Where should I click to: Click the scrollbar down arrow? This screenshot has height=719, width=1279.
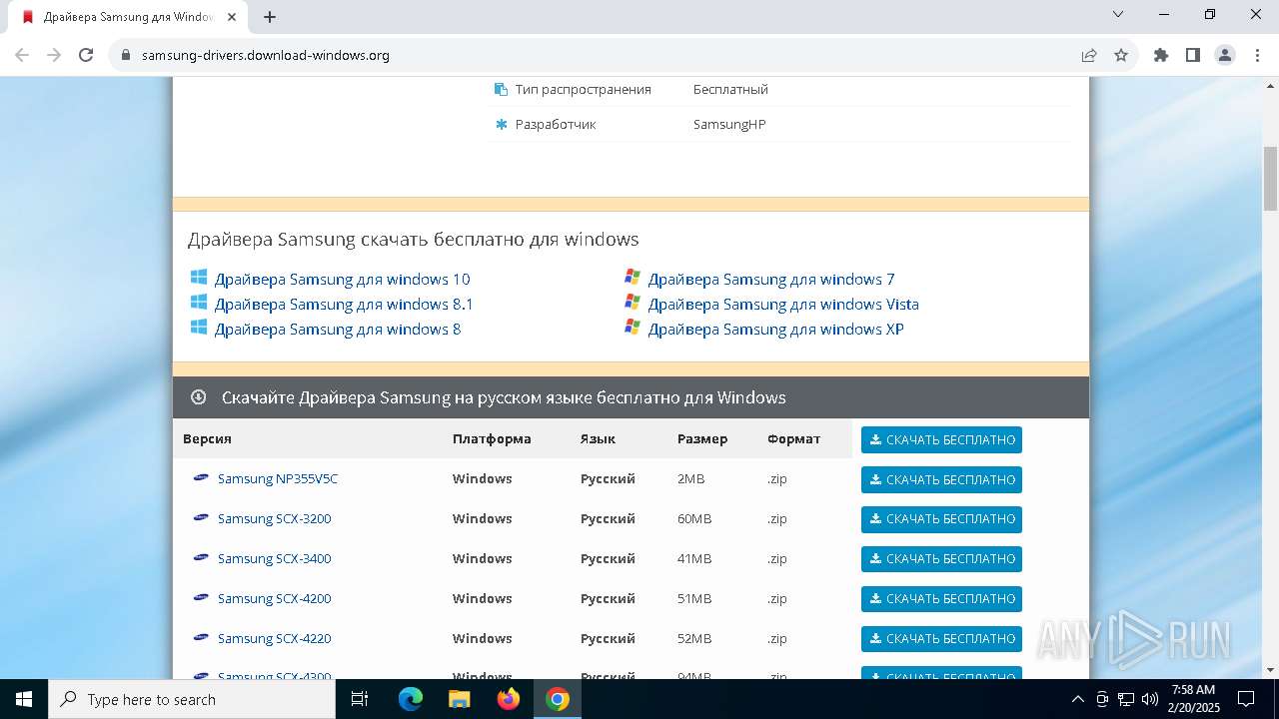point(1270,670)
